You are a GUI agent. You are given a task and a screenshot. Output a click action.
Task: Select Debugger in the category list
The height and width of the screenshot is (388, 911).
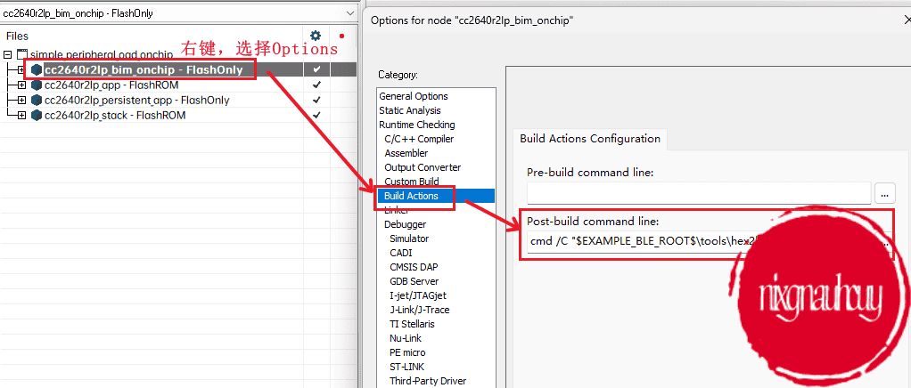pos(405,224)
